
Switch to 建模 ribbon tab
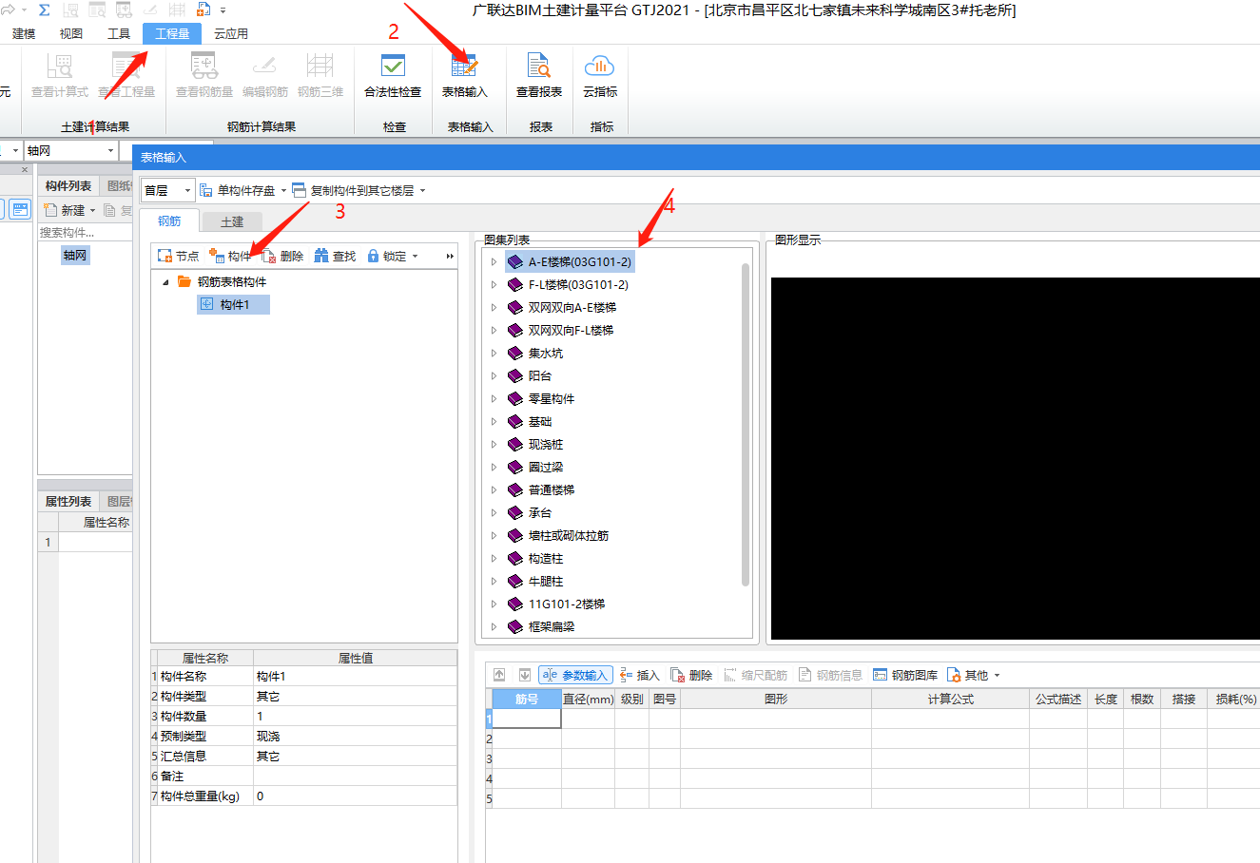point(24,33)
